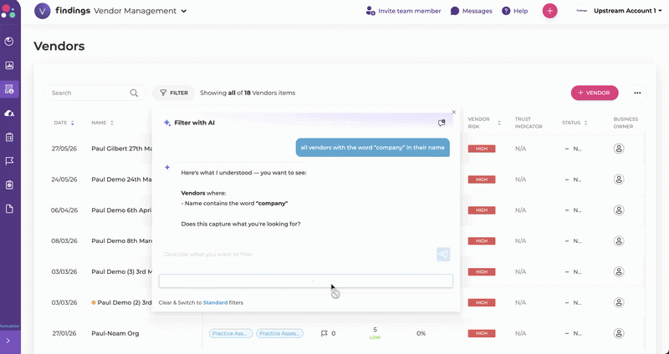
Task: Click business owner avatar for Paul Gilbert row
Action: coord(619,149)
